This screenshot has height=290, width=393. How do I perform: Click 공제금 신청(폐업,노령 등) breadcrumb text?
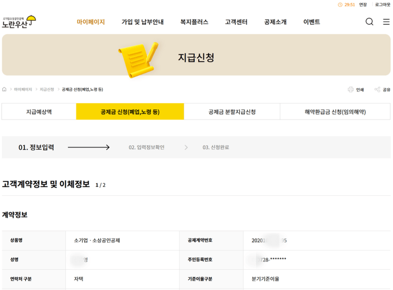83,89
